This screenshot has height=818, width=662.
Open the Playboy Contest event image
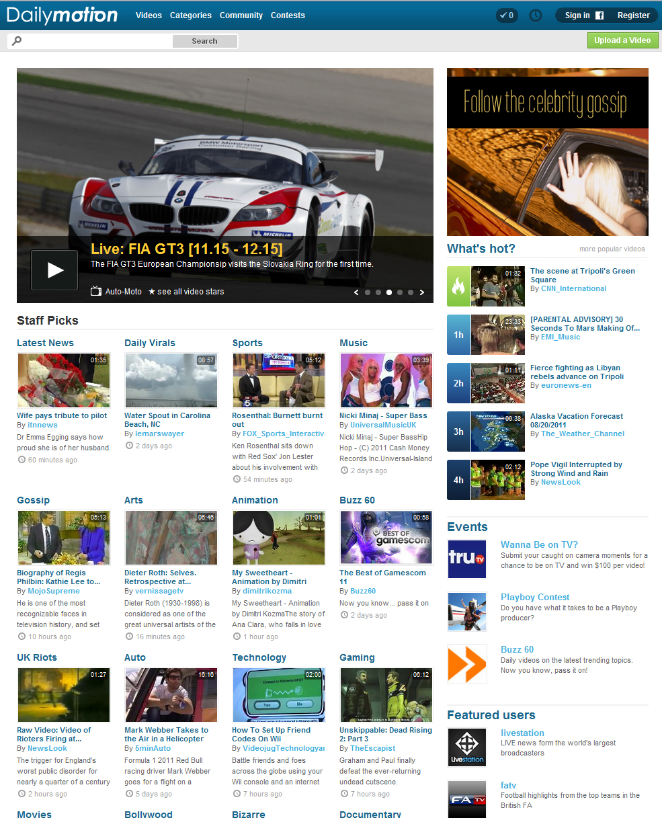[x=467, y=612]
